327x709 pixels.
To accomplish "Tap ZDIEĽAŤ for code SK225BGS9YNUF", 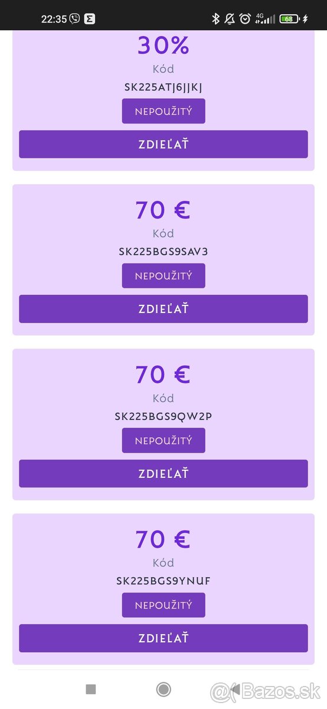I will coord(163,638).
